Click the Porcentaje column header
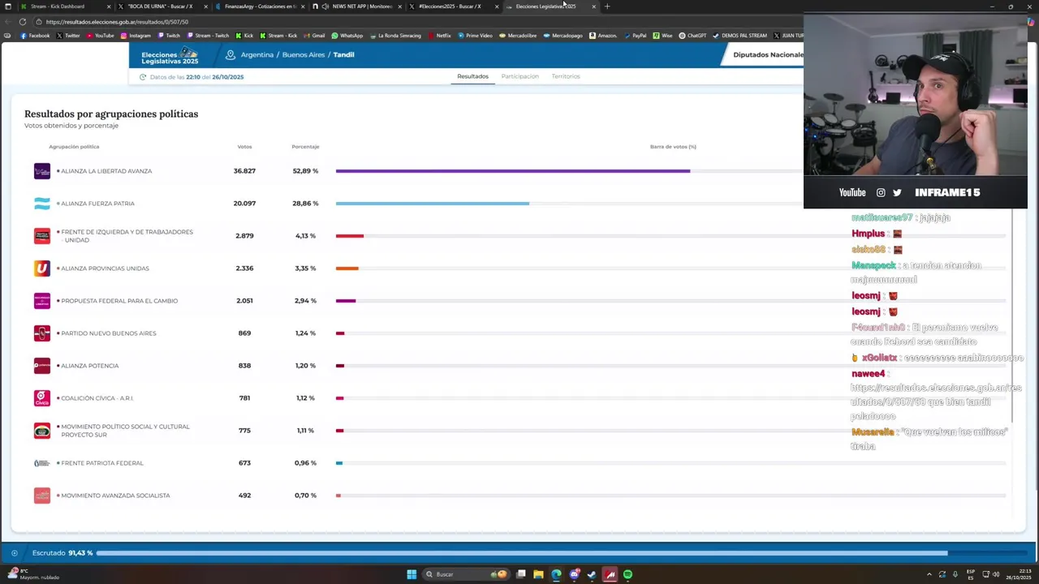Image resolution: width=1039 pixels, height=584 pixels. [305, 147]
